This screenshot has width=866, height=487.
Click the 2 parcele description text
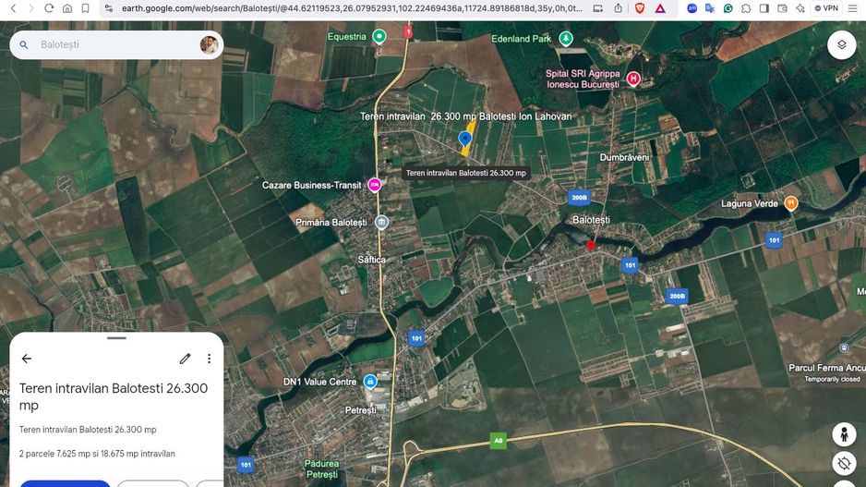tap(97, 454)
